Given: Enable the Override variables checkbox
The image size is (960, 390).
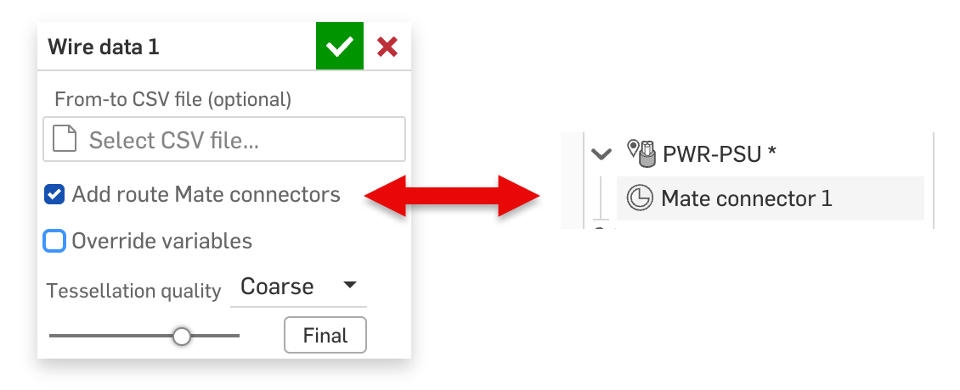Looking at the screenshot, I should 54,241.
